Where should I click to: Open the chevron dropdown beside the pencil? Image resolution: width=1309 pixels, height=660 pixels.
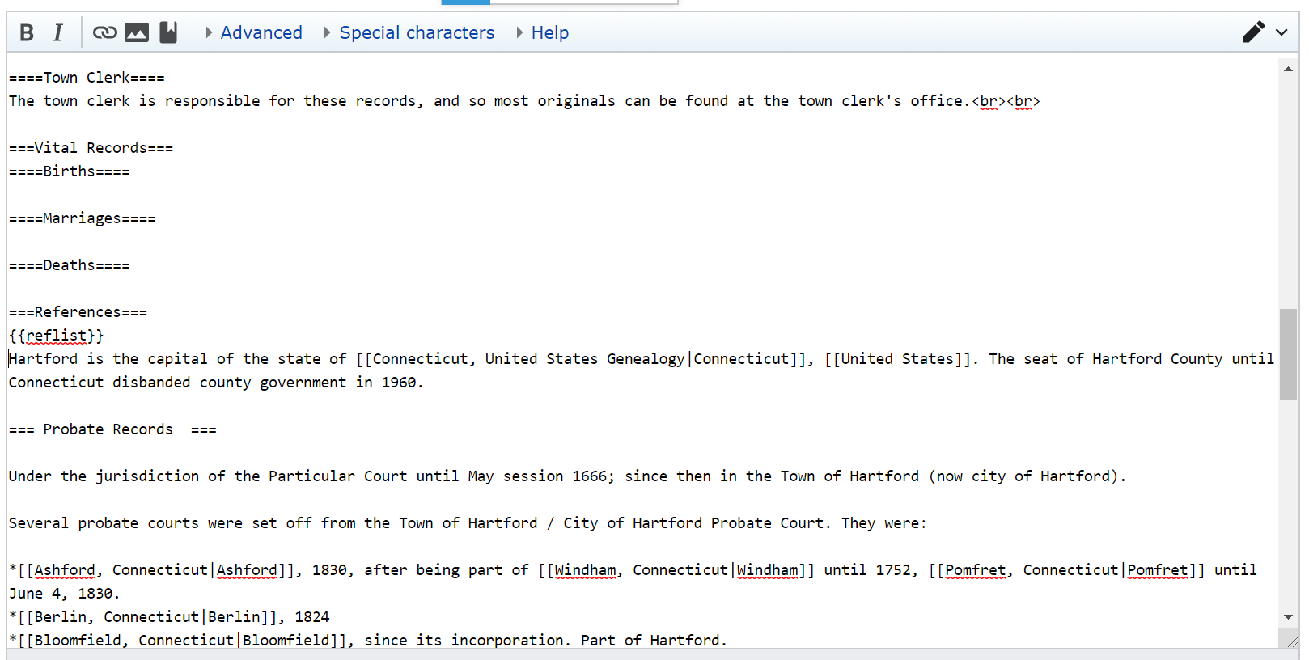[1281, 32]
